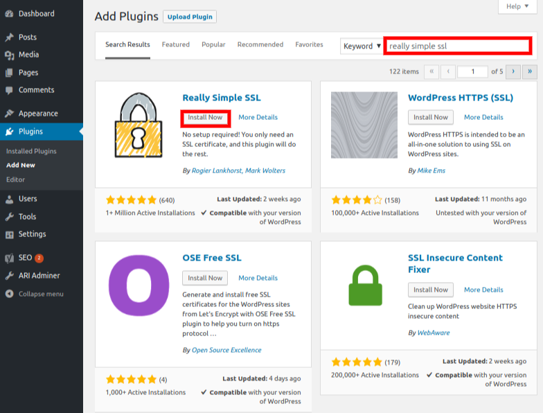Click '1+ Million Active Installations' text
This screenshot has height=413, width=543.
point(150,213)
